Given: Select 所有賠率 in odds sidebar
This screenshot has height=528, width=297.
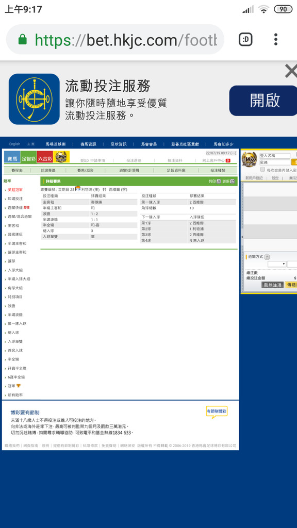Looking at the screenshot, I should 15,394.
